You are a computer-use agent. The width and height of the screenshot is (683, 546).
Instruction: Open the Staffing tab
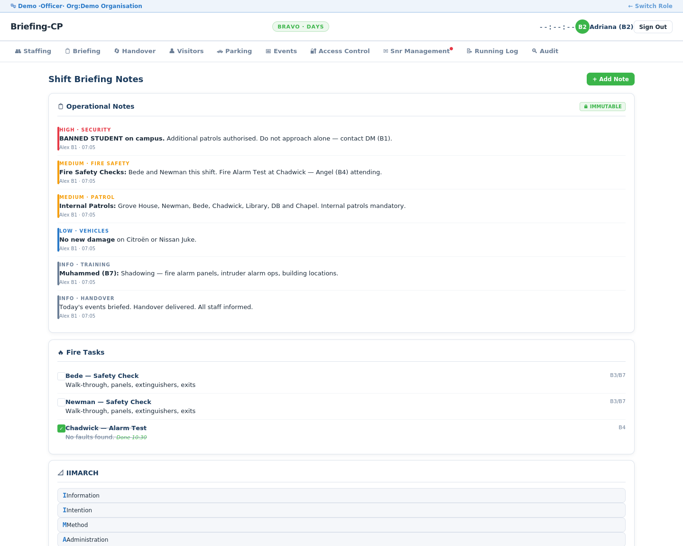click(x=33, y=51)
